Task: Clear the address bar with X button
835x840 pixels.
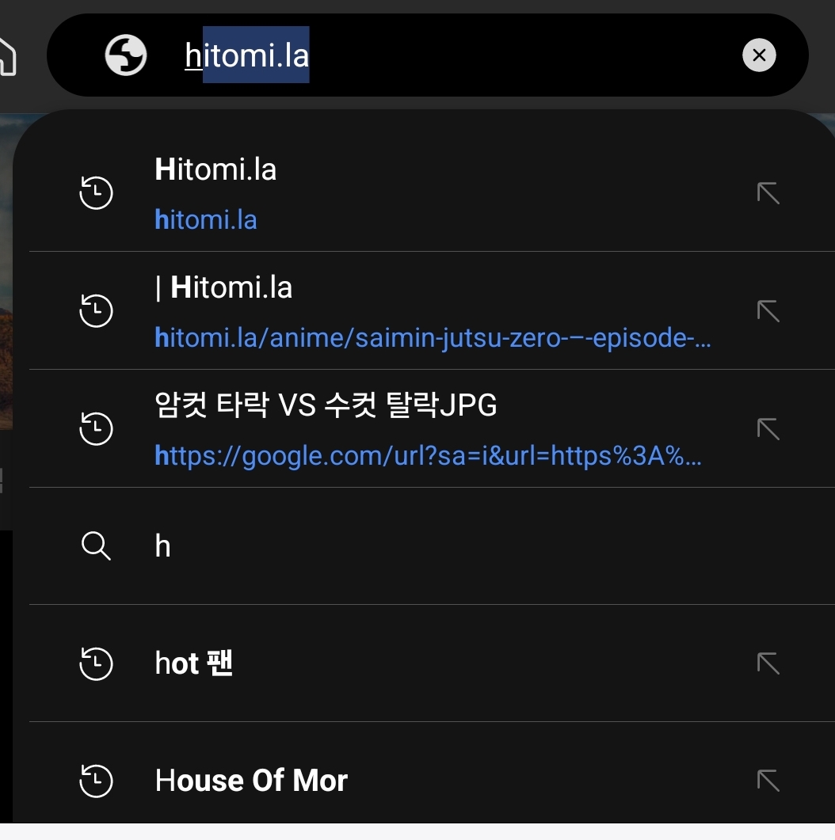Action: pos(759,55)
